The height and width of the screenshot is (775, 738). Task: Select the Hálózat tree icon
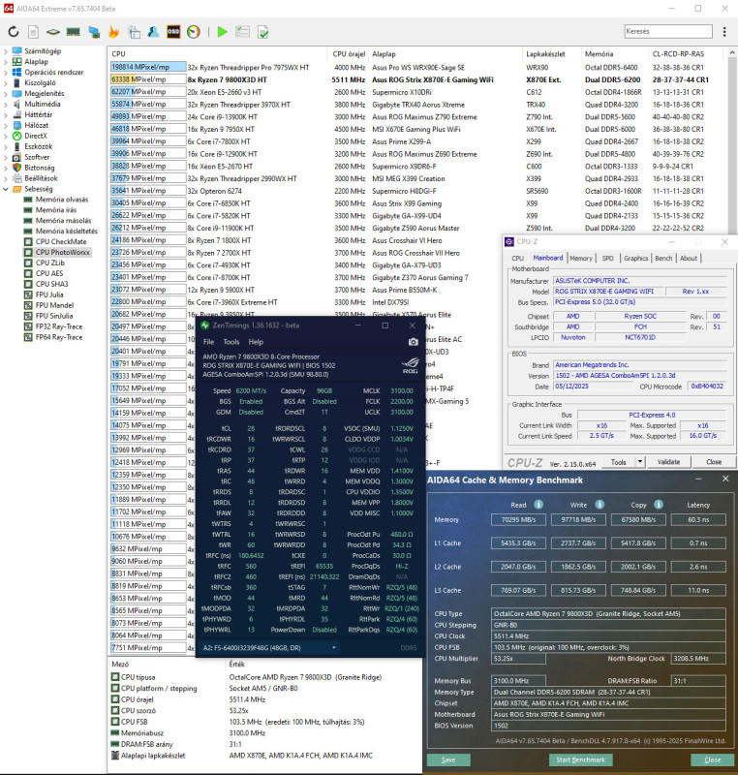[17, 125]
